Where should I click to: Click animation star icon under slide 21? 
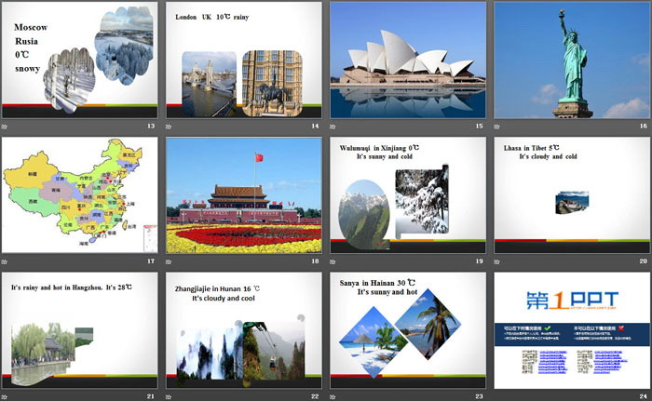tap(5, 397)
